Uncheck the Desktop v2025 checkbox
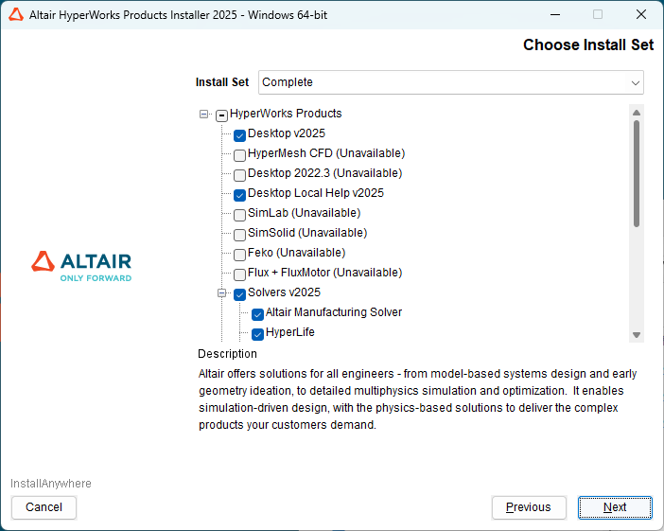 (x=239, y=134)
